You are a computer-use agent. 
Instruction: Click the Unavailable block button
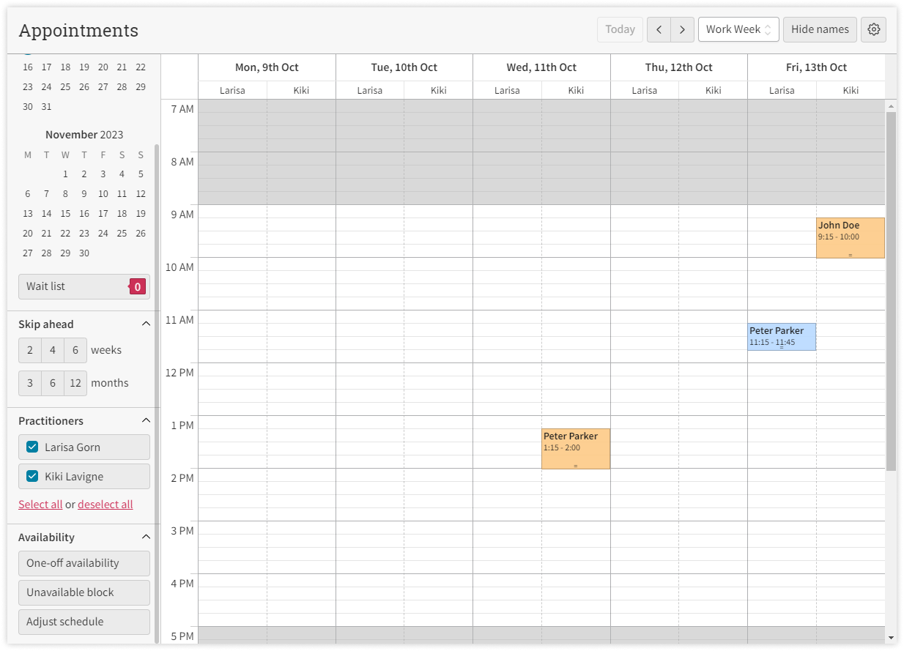[x=84, y=592]
